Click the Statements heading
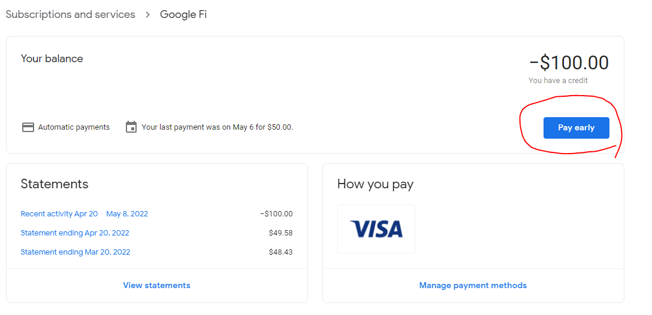This screenshot has width=652, height=315. coord(55,184)
